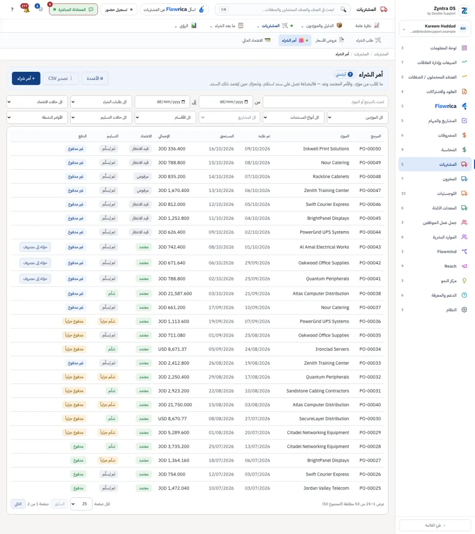475x534 pixels.
Task: Click the global customers and deals search field
Action: tap(284, 9)
